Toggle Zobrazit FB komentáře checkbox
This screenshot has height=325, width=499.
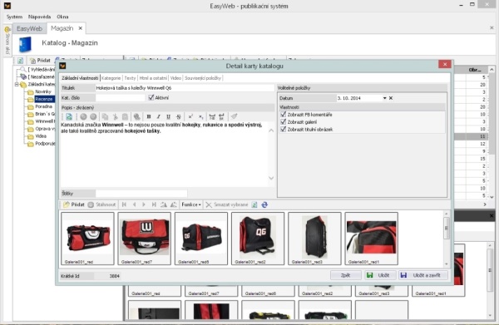tap(284, 115)
